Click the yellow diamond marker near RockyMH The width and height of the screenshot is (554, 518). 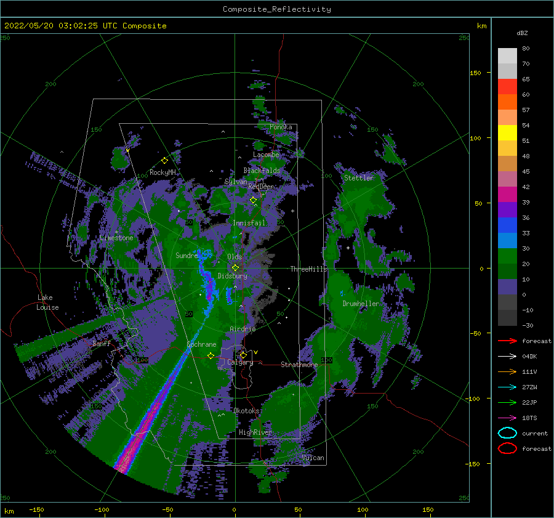click(164, 161)
